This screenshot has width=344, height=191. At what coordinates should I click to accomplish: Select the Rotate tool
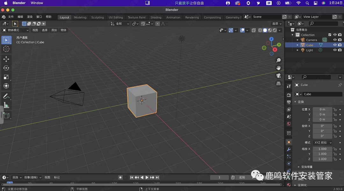pos(6,68)
